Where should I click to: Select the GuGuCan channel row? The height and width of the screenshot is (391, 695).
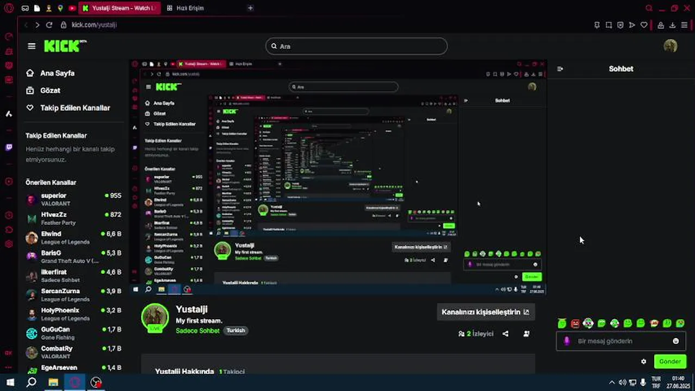coord(73,333)
